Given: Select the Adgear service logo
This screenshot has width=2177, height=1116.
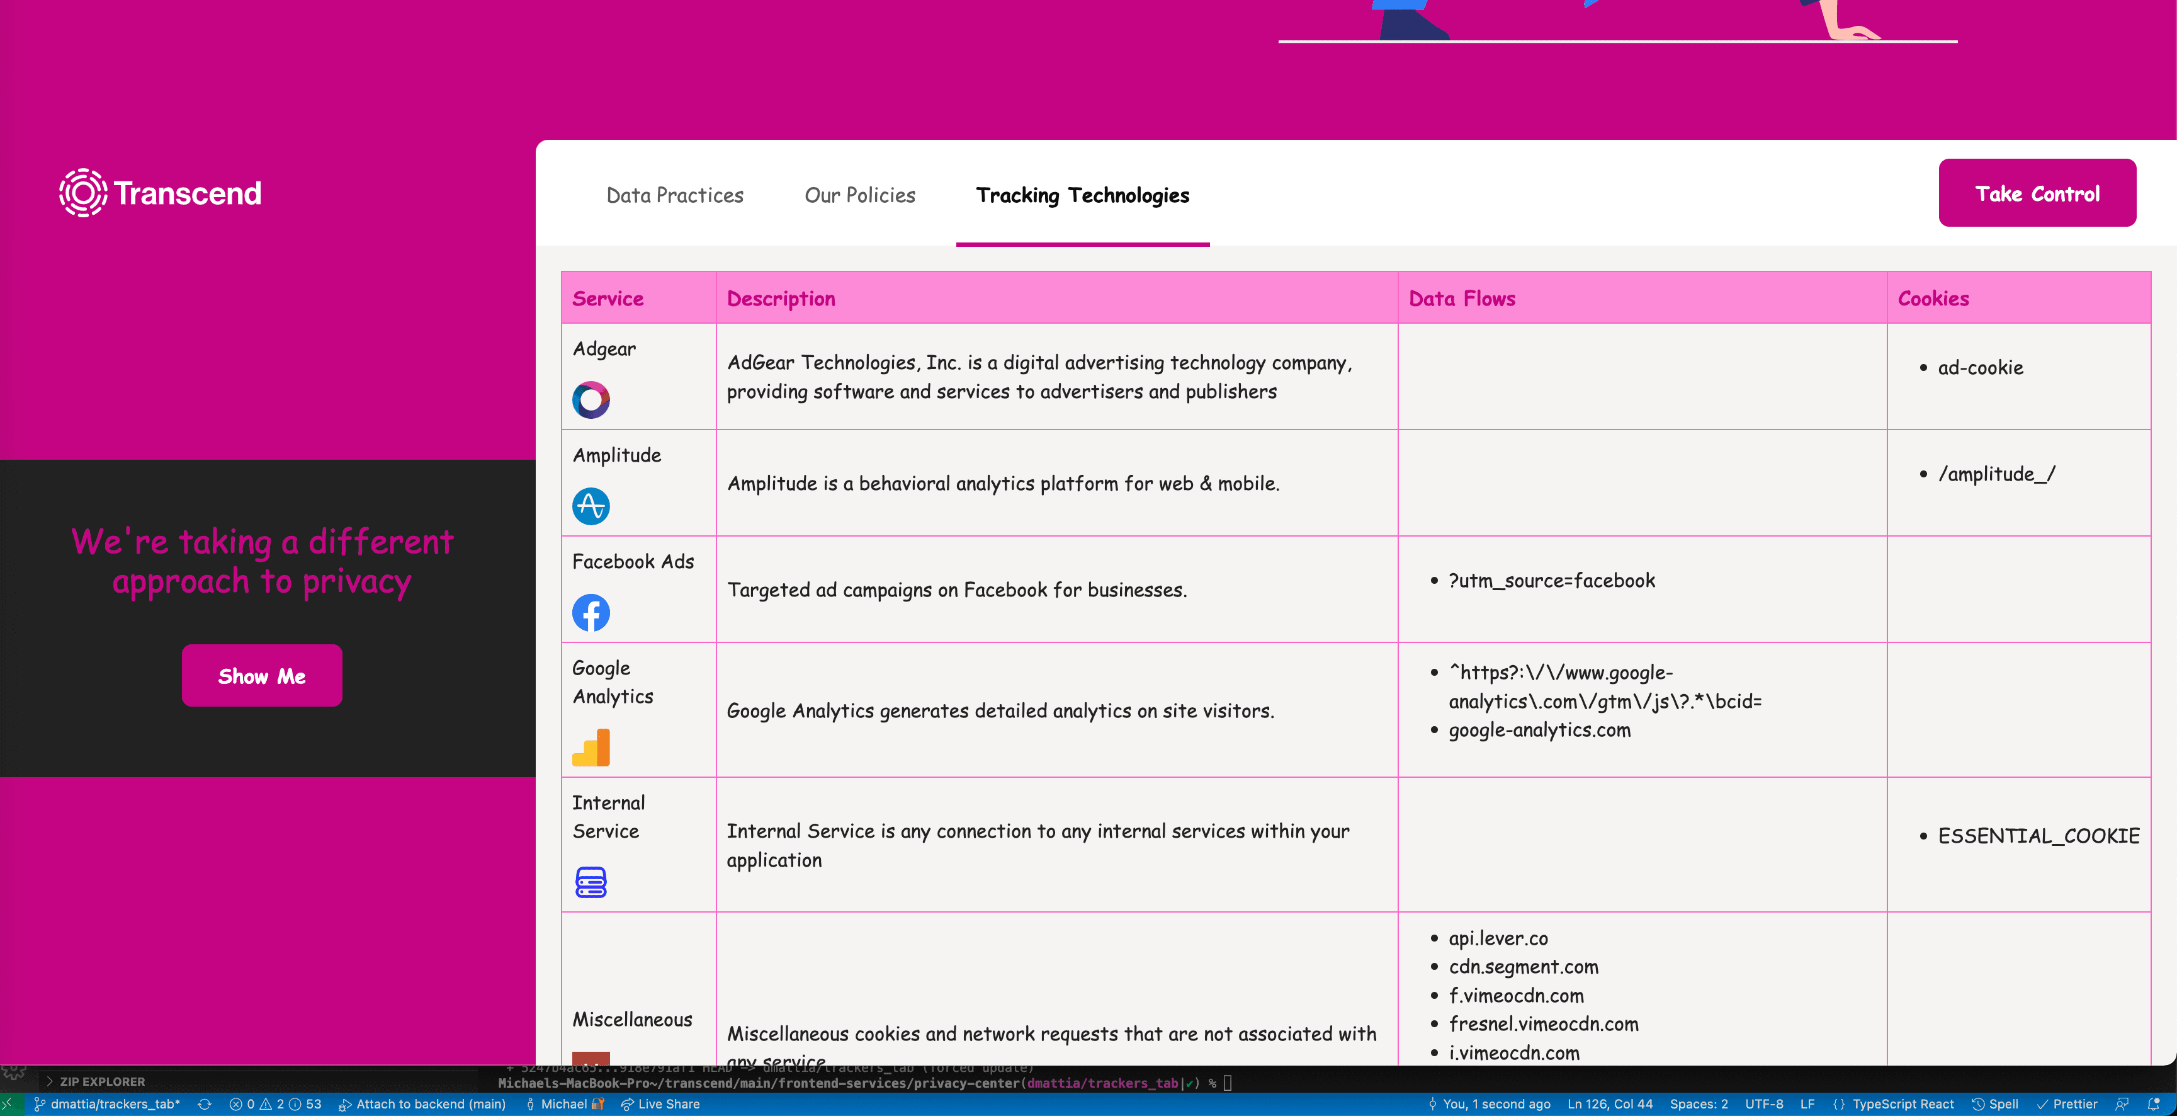Looking at the screenshot, I should (x=591, y=400).
